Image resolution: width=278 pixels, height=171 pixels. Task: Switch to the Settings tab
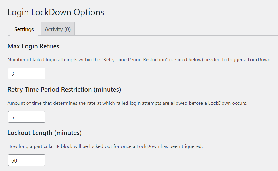[x=24, y=29]
